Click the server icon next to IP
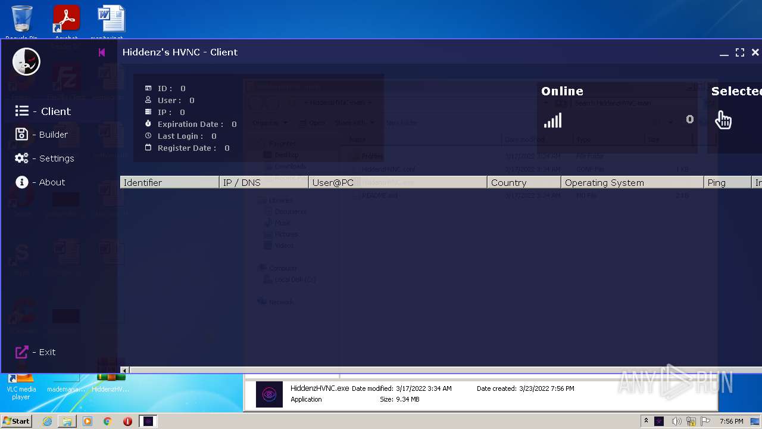762x429 pixels. tap(148, 112)
